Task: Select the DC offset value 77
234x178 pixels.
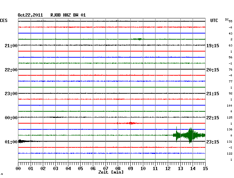Action: (230, 81)
